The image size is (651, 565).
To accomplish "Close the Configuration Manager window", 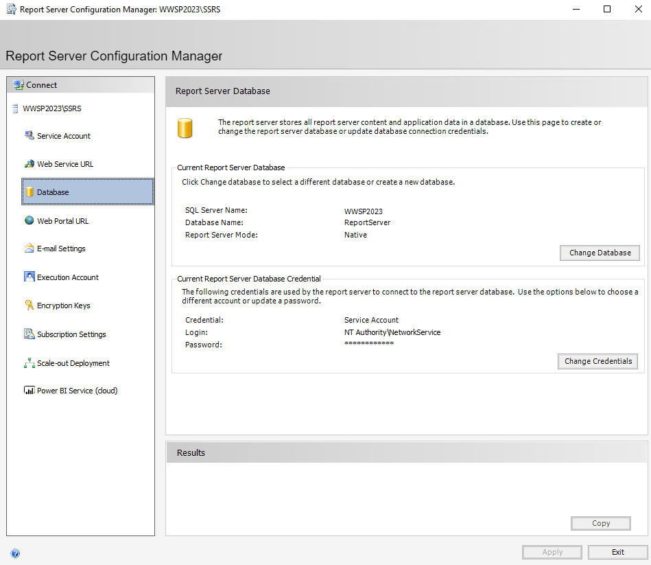I will [x=639, y=9].
